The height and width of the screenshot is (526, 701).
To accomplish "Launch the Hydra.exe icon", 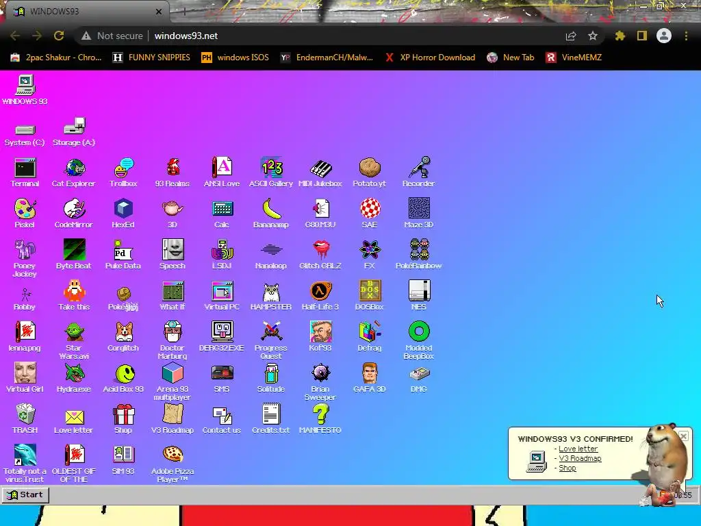I will click(74, 378).
